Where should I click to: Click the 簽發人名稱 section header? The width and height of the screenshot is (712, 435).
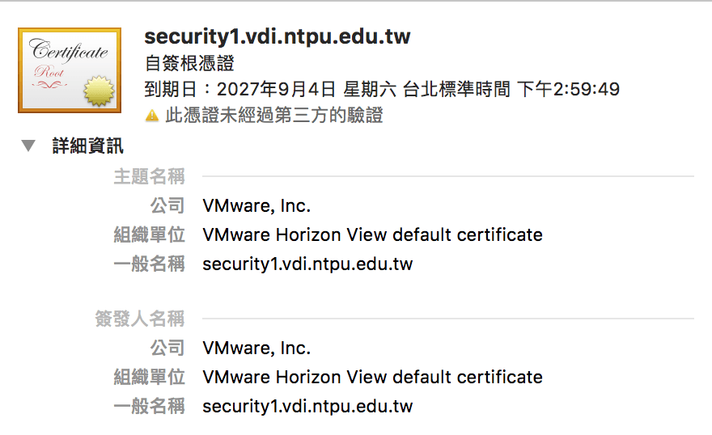(139, 319)
